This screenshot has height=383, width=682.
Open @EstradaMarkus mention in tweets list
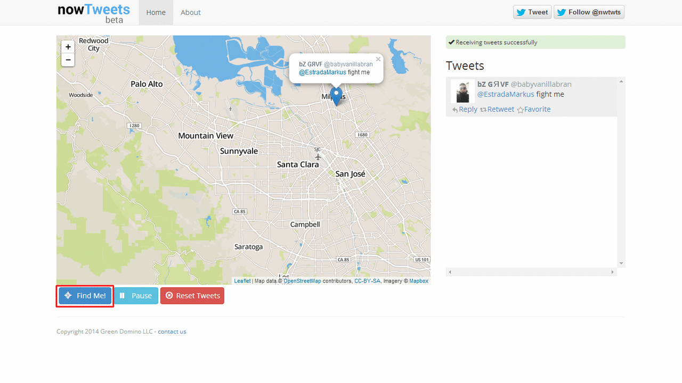[x=506, y=94]
